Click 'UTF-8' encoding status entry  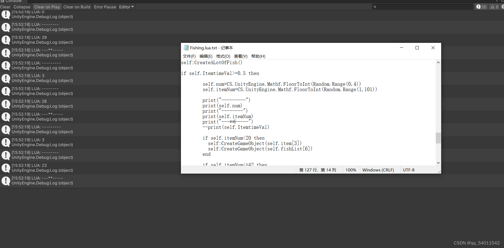coord(409,170)
